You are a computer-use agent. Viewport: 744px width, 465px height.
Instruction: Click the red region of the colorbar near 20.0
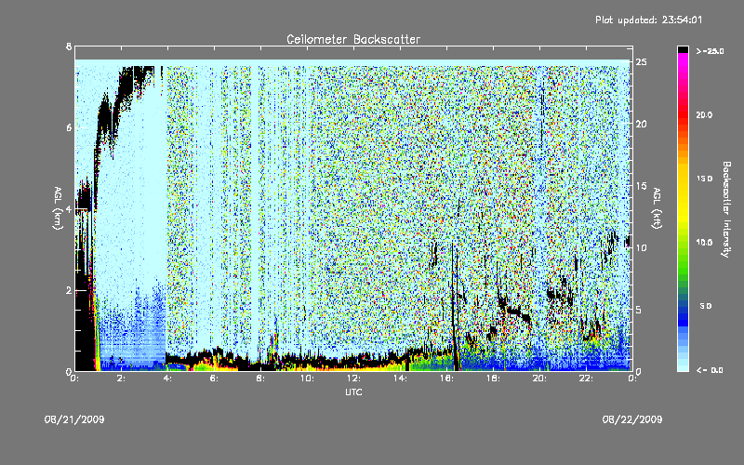683,114
